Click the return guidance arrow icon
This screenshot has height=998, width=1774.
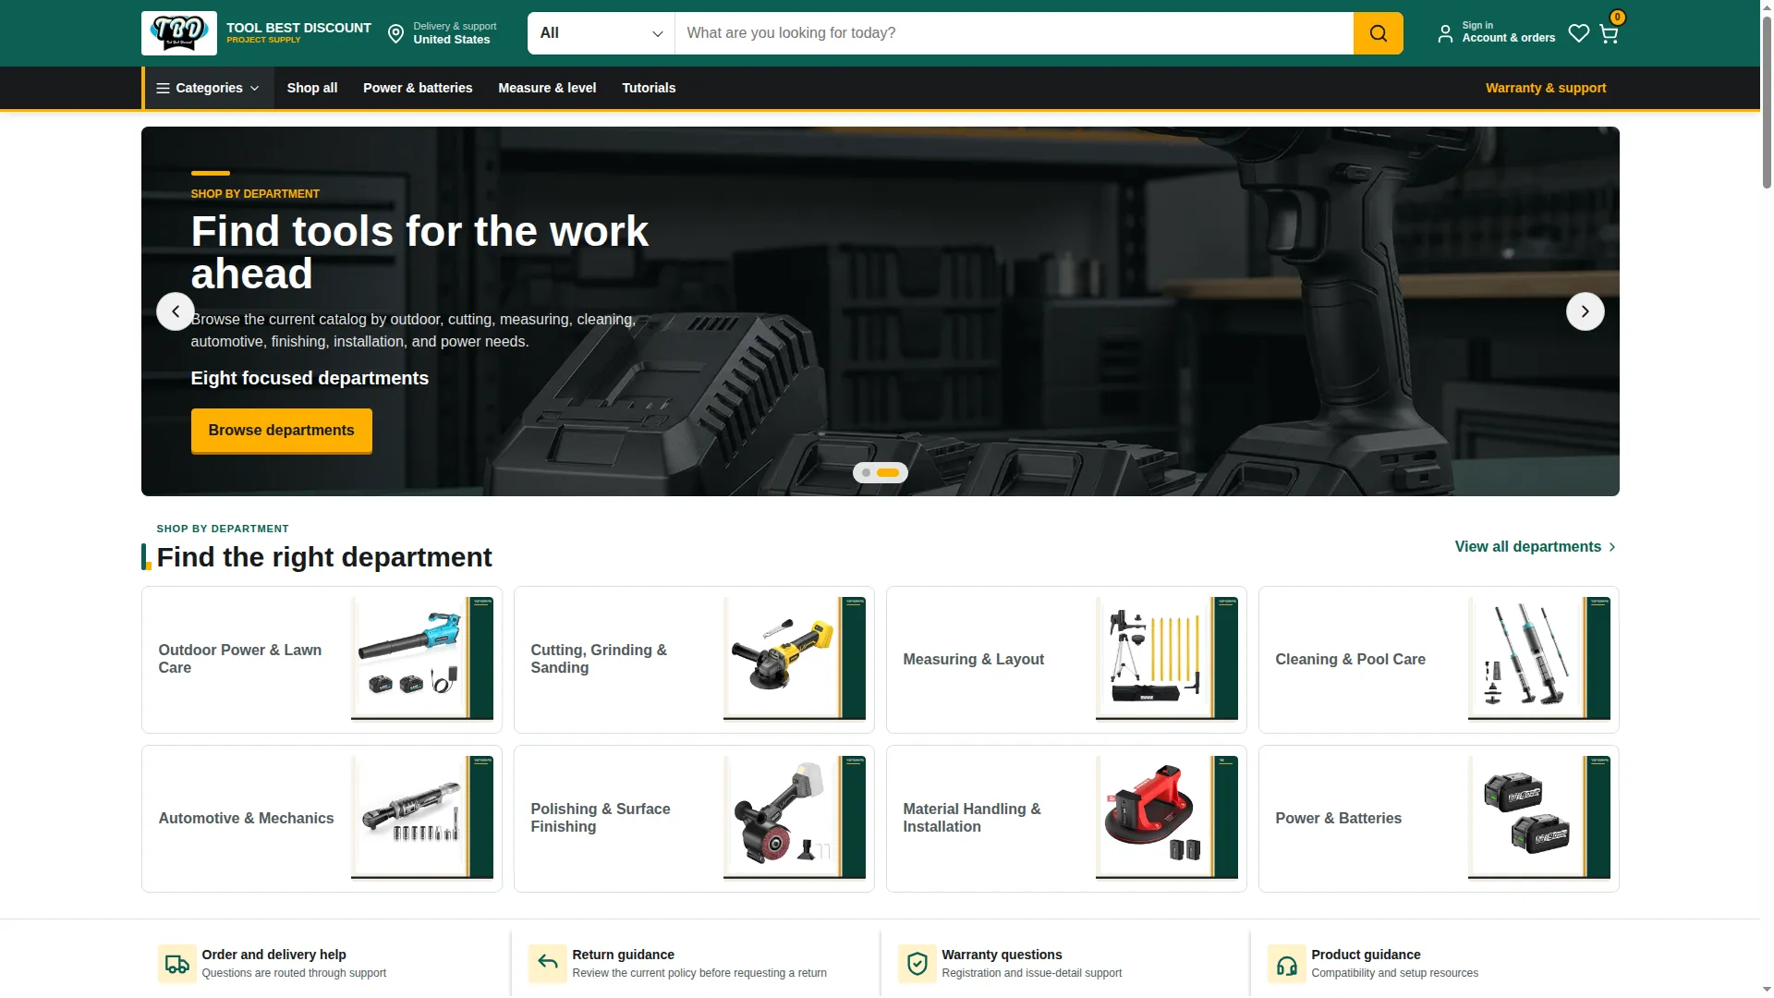(x=547, y=964)
